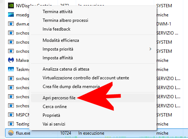188x139 pixels.
Task: Select the Taskmgr process name
Action: (23, 69)
